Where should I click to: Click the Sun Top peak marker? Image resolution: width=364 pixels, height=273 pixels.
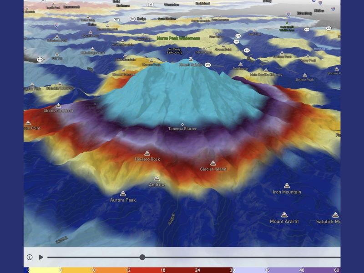(57, 53)
